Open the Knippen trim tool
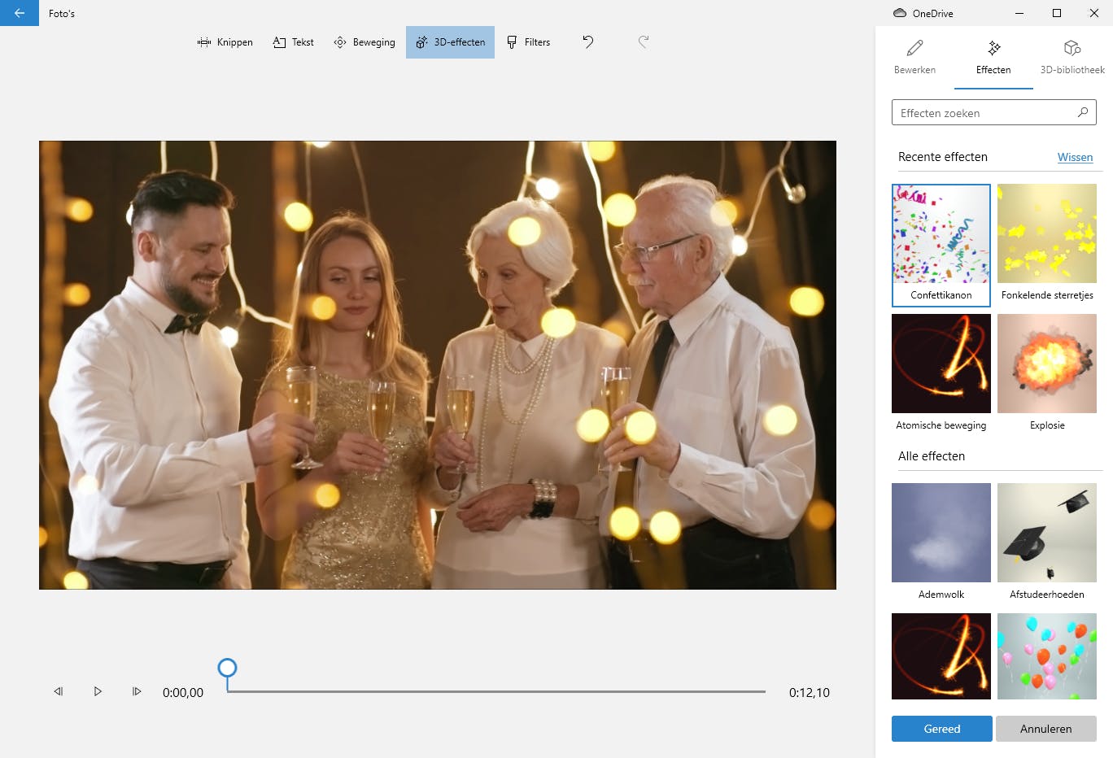1113x758 pixels. click(x=225, y=42)
